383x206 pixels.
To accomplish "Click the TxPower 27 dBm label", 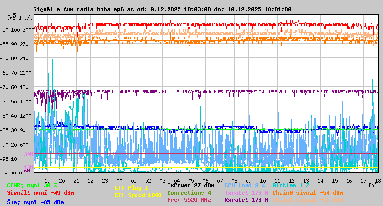I will pyautogui.click(x=191, y=185).
